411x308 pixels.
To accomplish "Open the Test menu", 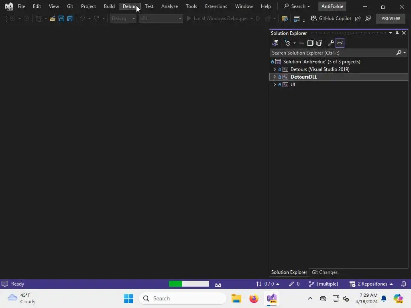I will (x=149, y=6).
